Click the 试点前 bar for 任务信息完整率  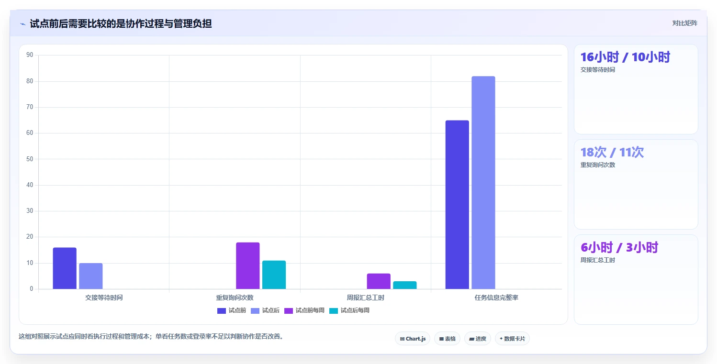coord(457,205)
